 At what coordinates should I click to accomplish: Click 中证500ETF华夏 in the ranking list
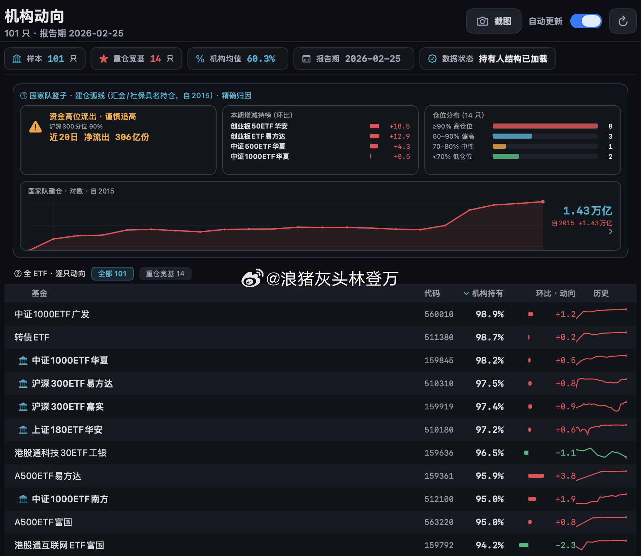(x=258, y=146)
